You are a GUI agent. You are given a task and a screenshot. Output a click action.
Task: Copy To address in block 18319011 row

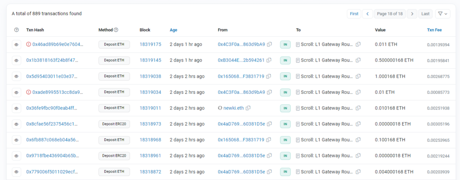click(x=358, y=108)
